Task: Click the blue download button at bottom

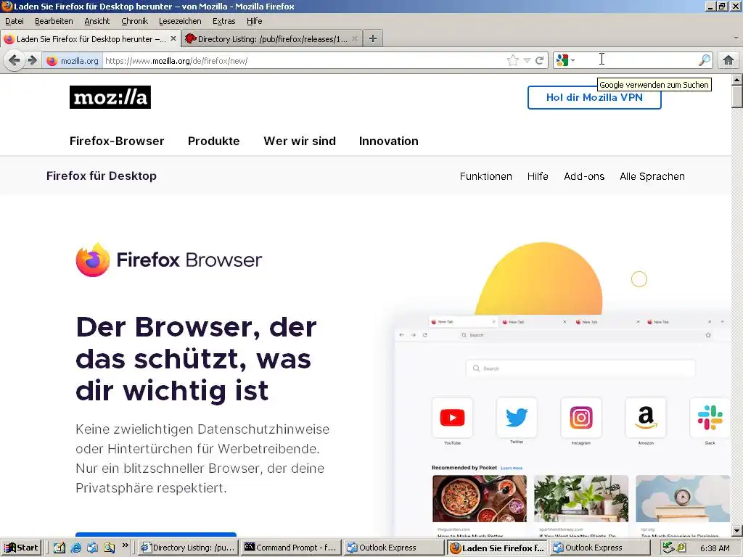Action: (x=156, y=535)
